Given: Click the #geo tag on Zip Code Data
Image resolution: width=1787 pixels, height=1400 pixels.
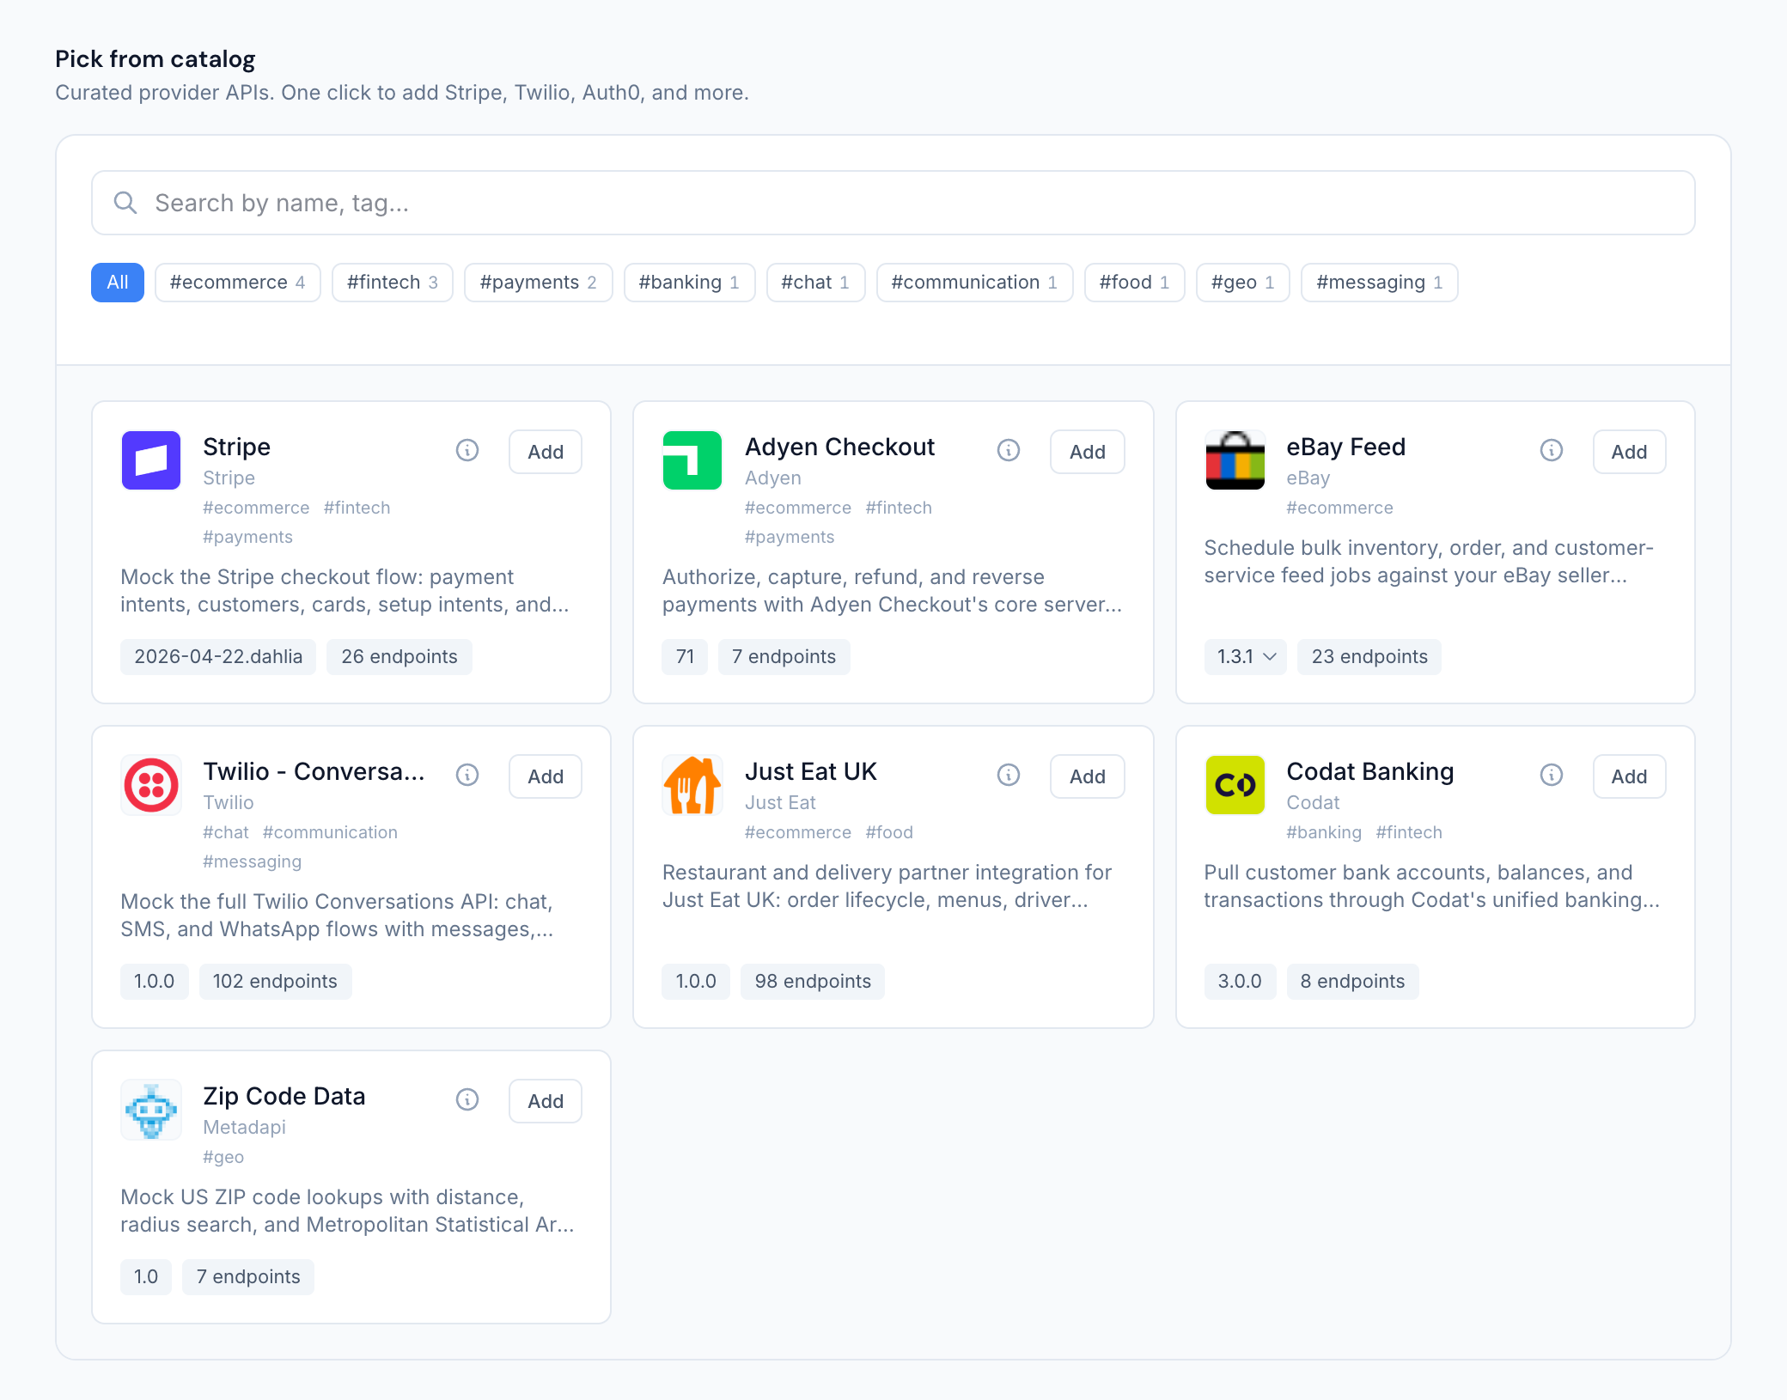Looking at the screenshot, I should pyautogui.click(x=223, y=1157).
